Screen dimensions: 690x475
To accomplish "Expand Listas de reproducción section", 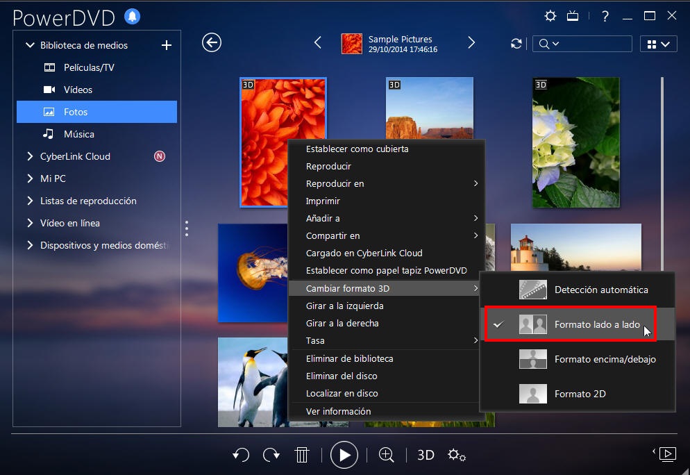I will click(x=30, y=201).
